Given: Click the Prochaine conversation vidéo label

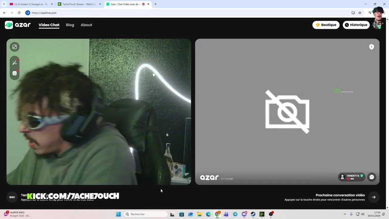Looking at the screenshot, I should tap(340, 195).
